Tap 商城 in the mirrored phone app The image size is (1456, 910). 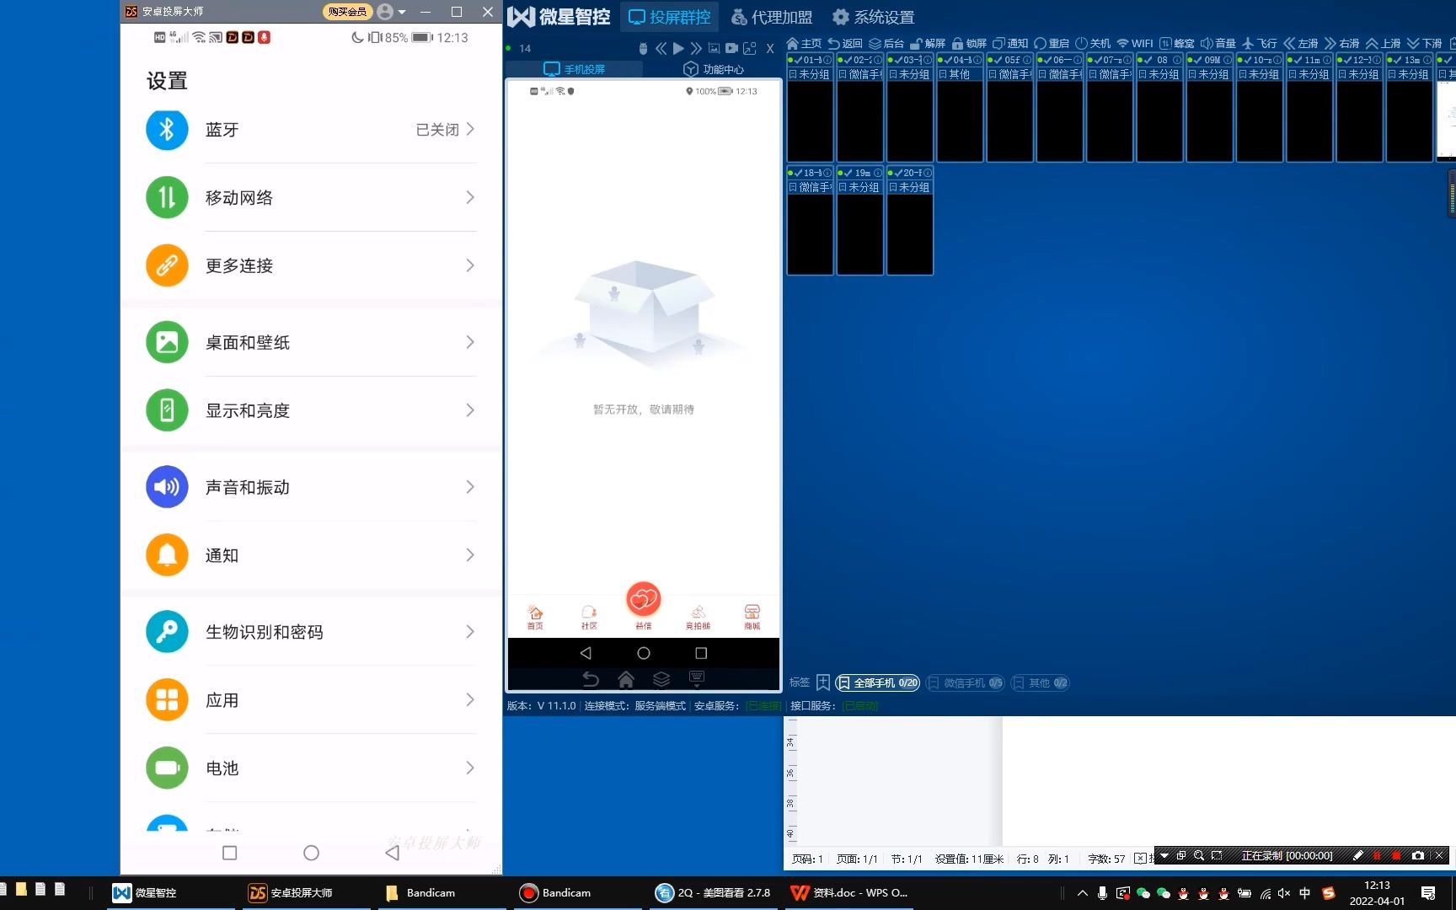[752, 617]
